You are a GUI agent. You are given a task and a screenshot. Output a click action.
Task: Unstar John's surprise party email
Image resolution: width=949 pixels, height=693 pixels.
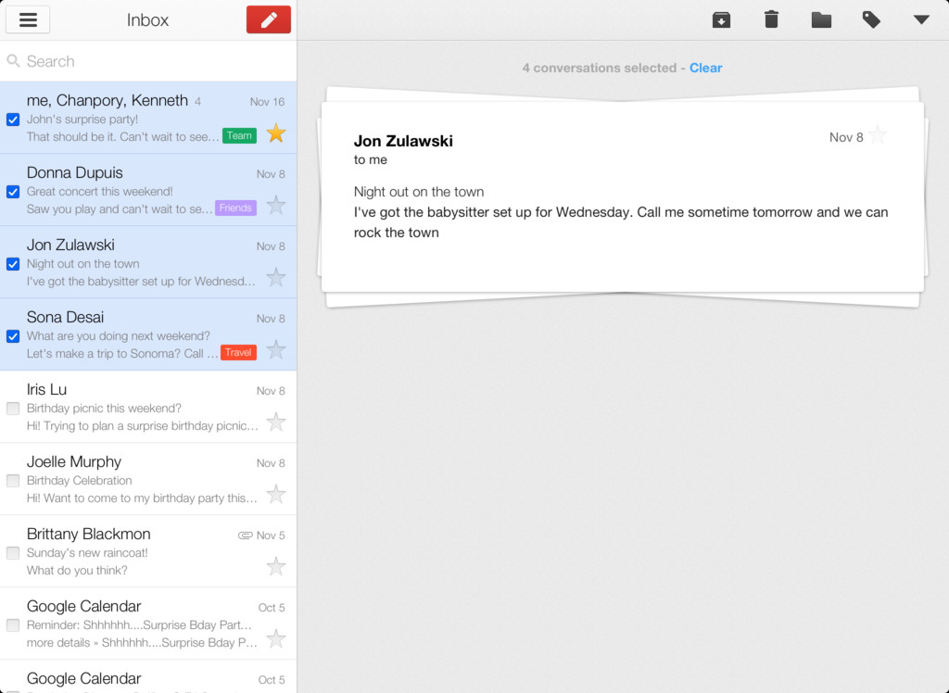pyautogui.click(x=276, y=133)
